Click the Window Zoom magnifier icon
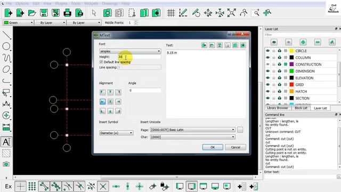The image size is (341, 192). 255,13
